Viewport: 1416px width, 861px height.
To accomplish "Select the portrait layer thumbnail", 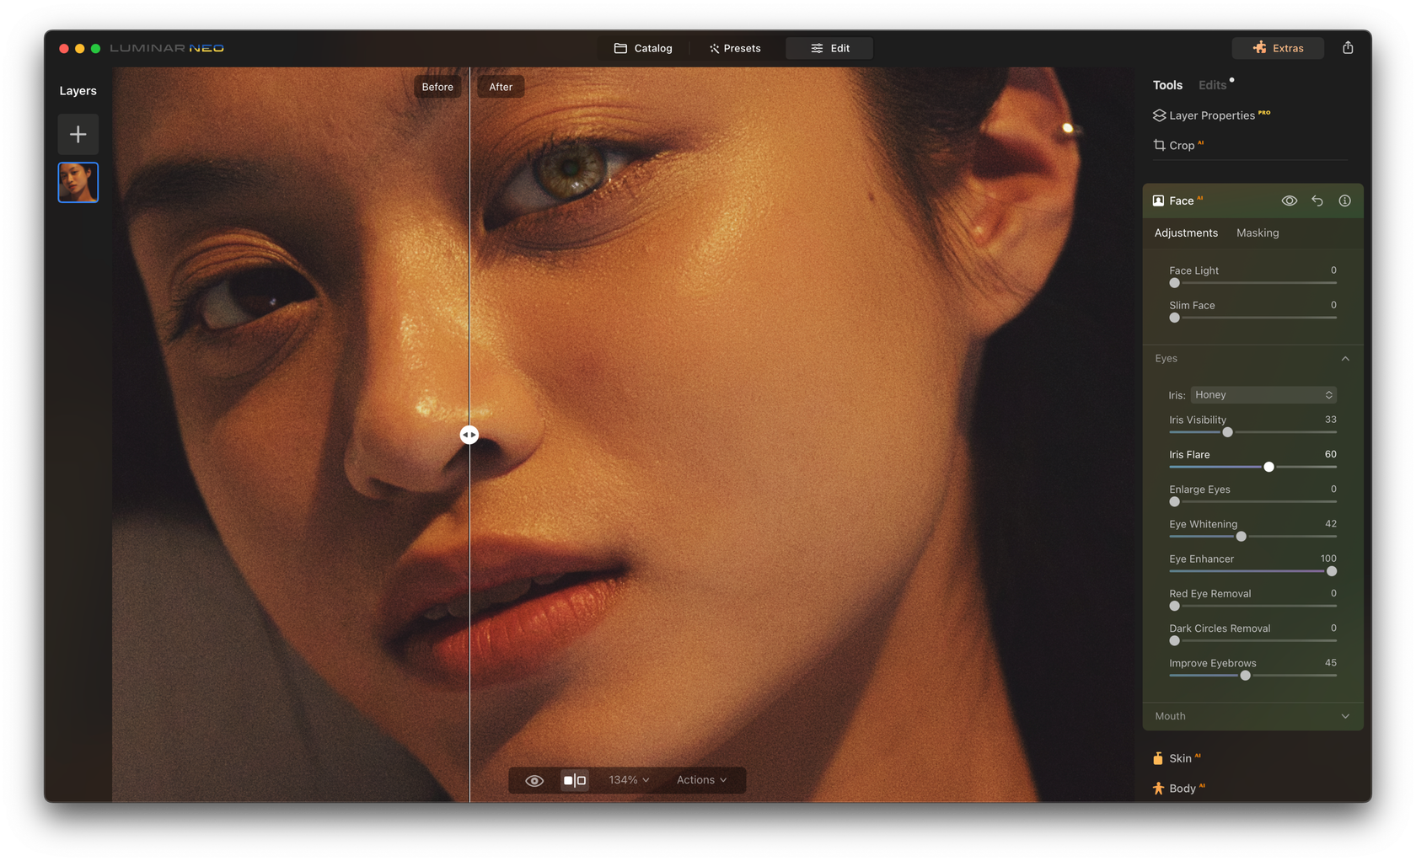I will pyautogui.click(x=78, y=182).
